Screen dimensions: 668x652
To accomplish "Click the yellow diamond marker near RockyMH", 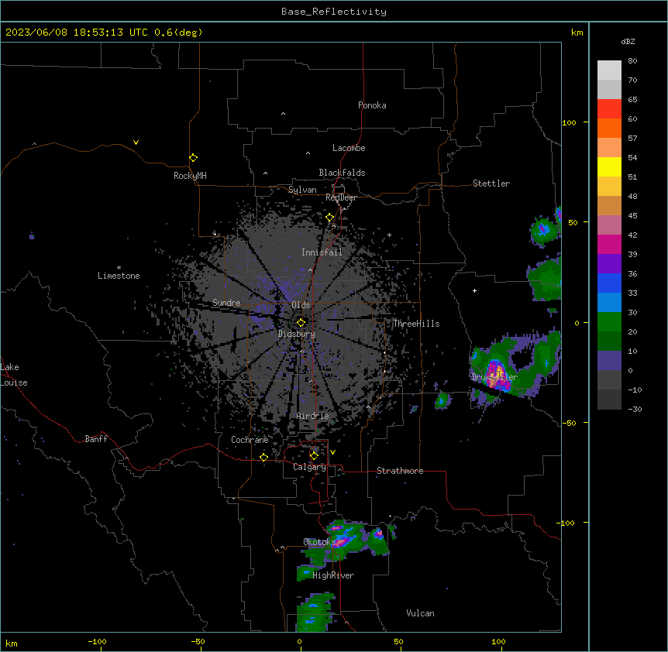I will pyautogui.click(x=193, y=158).
